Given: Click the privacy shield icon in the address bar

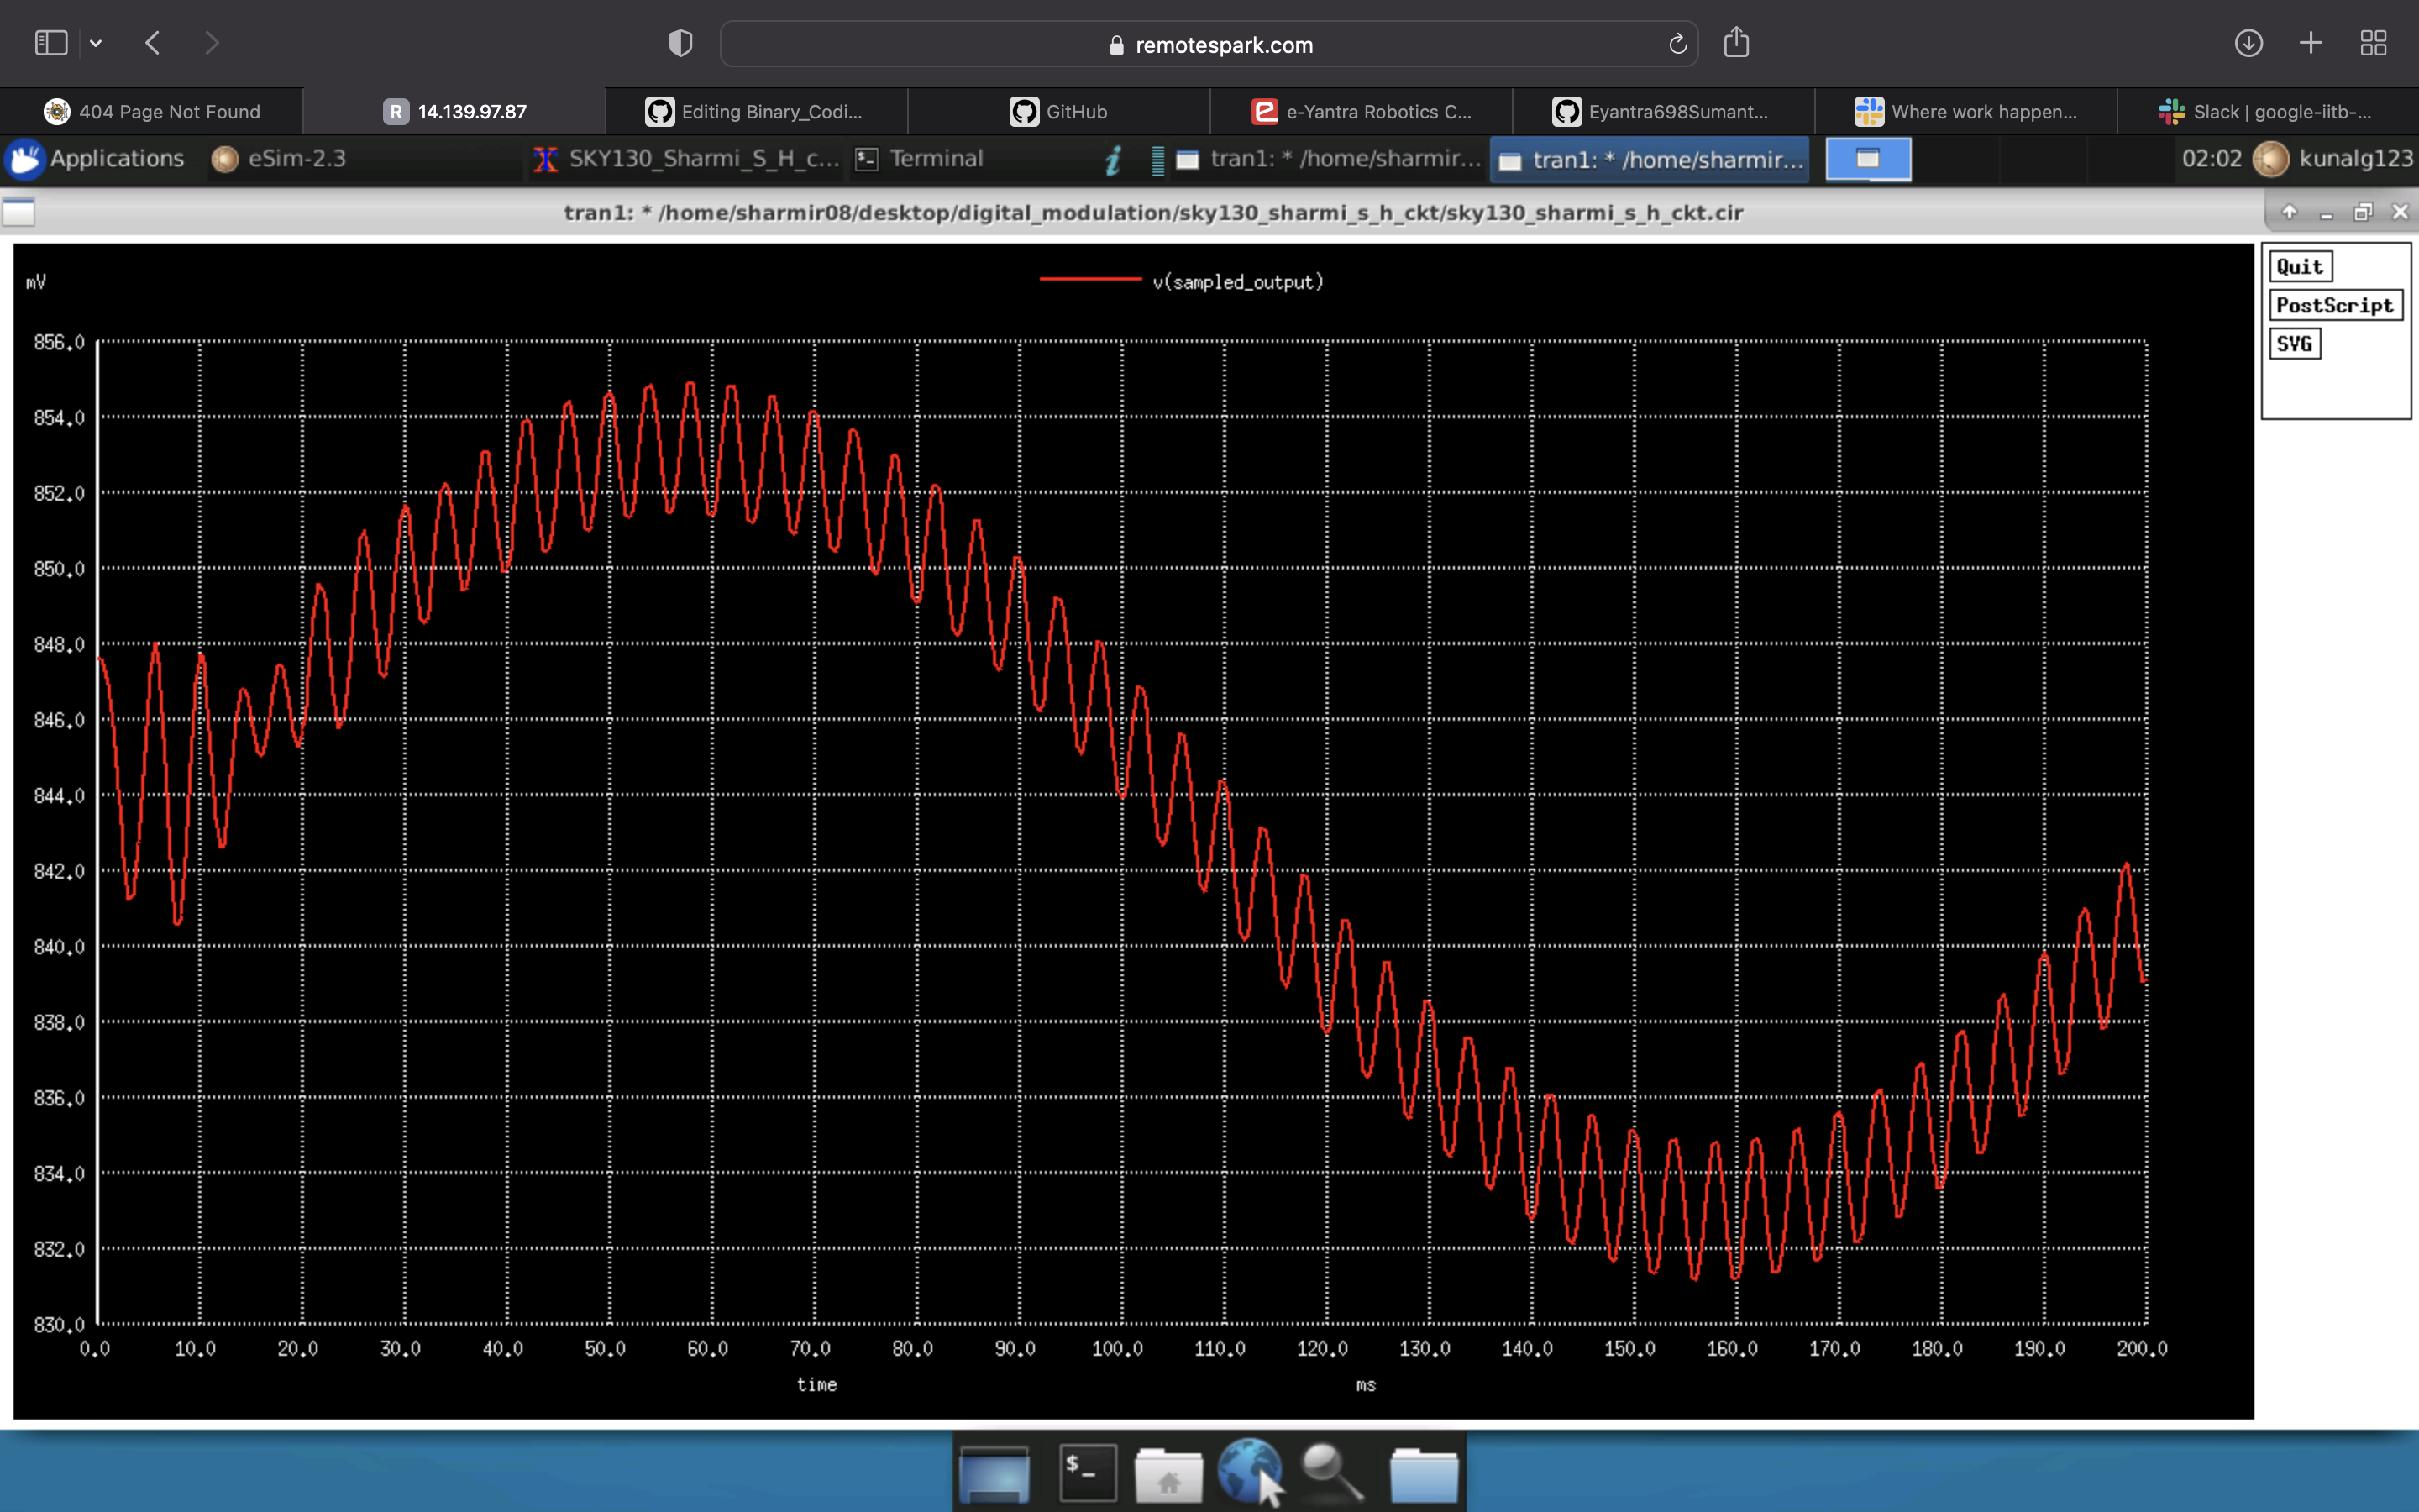Looking at the screenshot, I should point(679,43).
